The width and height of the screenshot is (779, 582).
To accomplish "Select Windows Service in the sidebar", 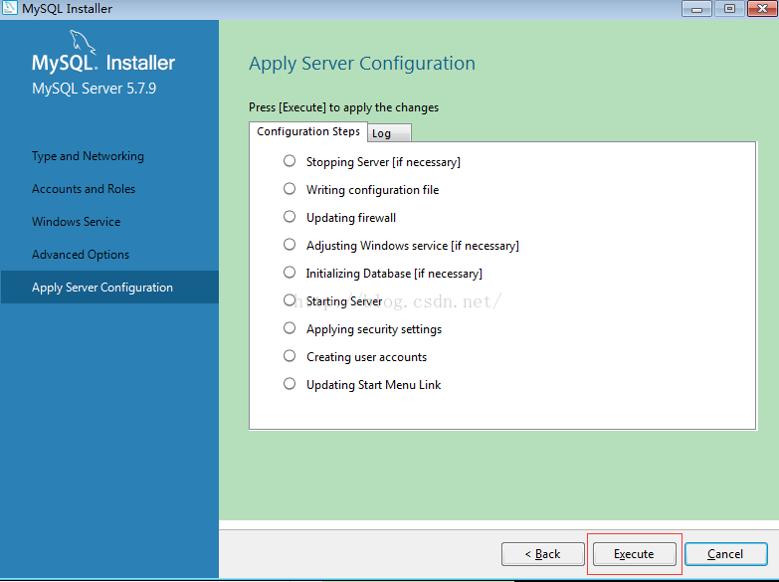I will 76,222.
